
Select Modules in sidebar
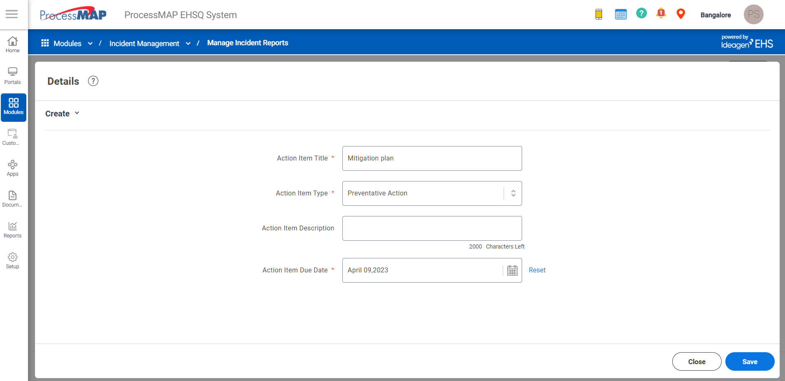14,107
